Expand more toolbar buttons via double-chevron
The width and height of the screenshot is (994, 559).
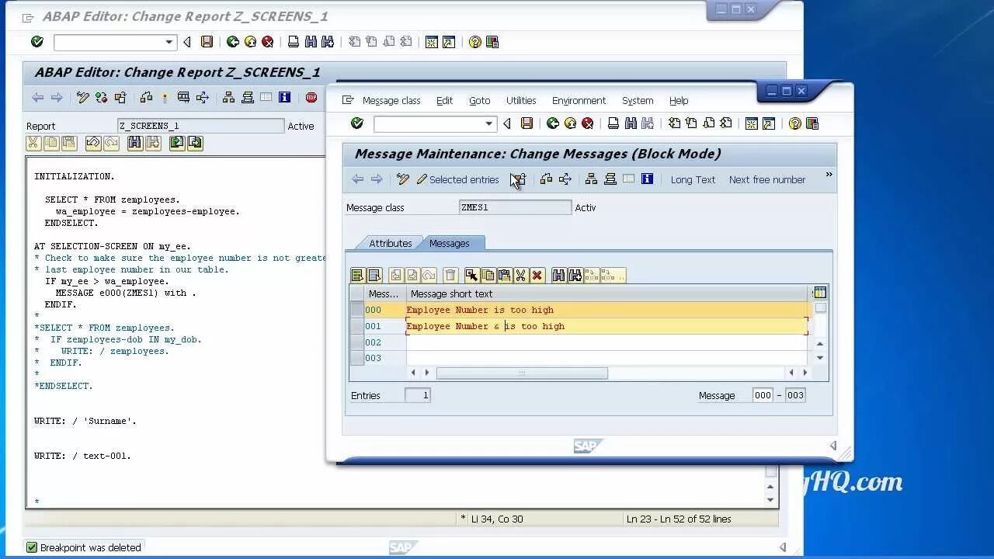(x=829, y=175)
